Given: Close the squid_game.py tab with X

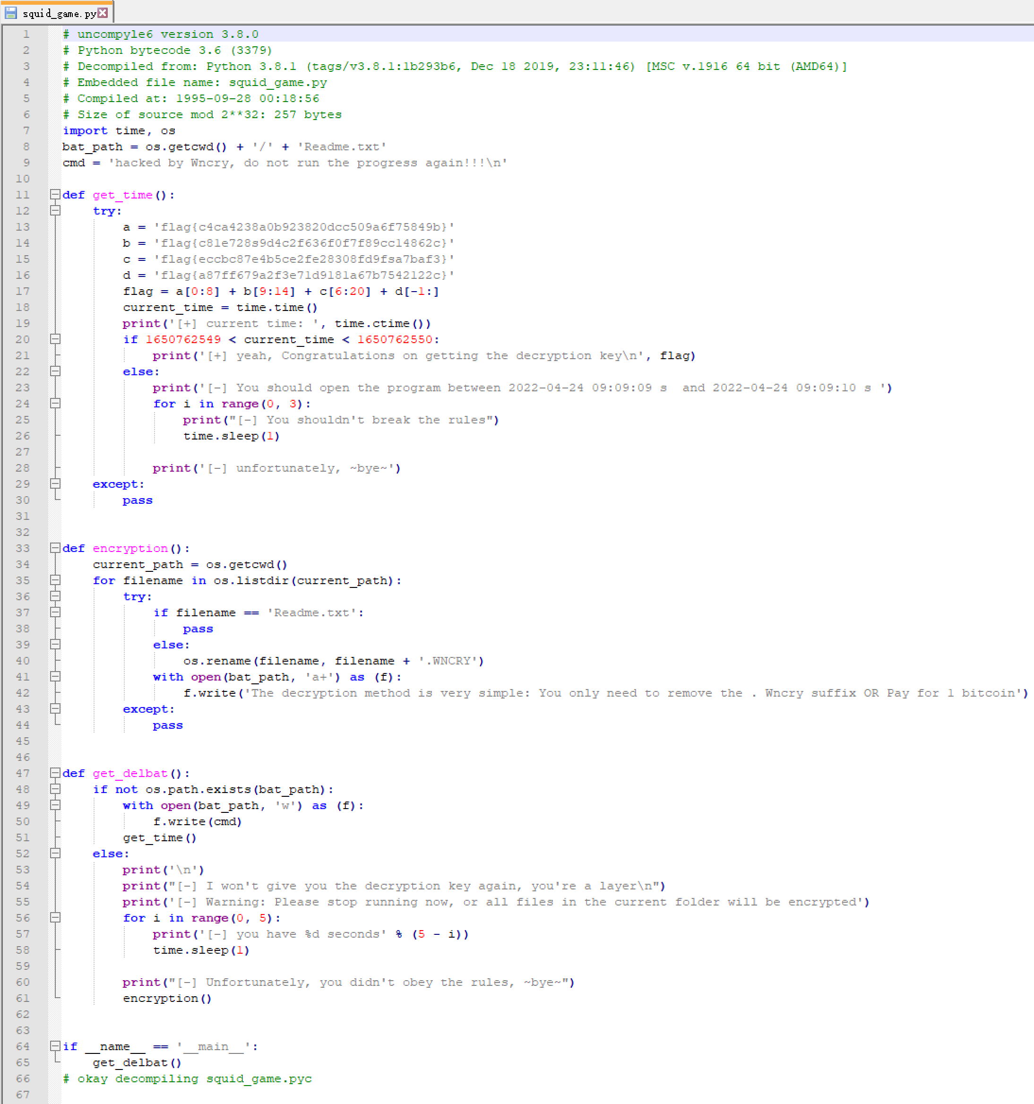Looking at the screenshot, I should [103, 12].
